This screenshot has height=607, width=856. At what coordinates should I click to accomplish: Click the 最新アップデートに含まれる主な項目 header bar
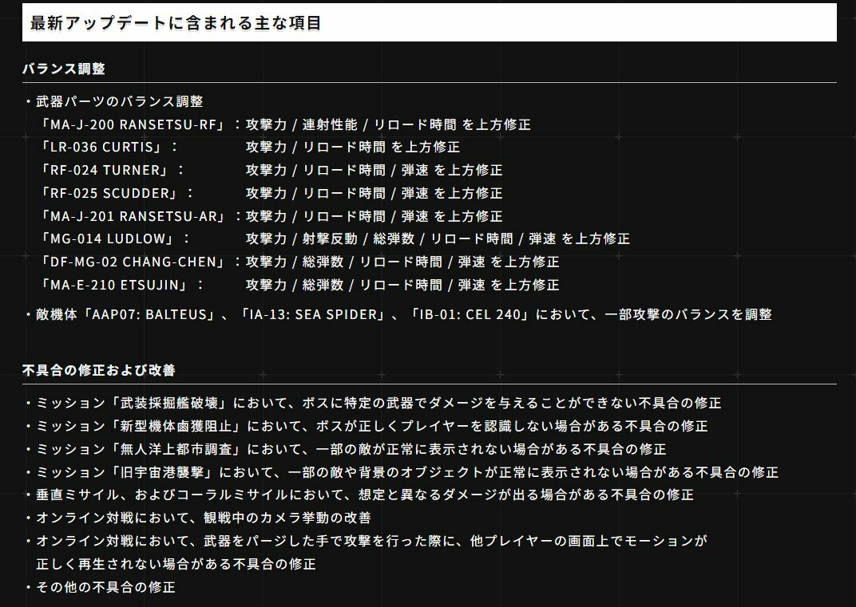tap(430, 23)
